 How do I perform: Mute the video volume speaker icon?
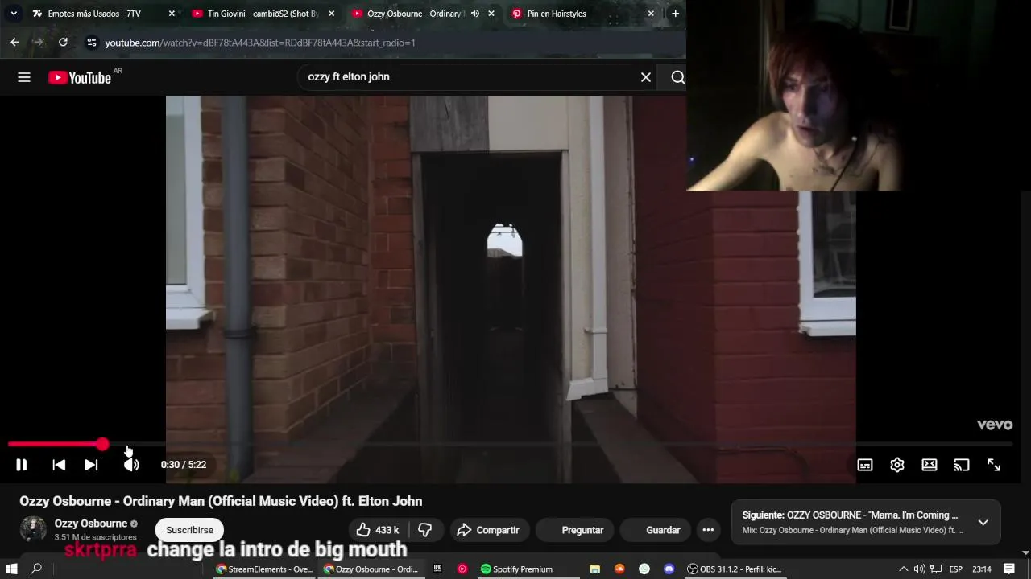[131, 465]
